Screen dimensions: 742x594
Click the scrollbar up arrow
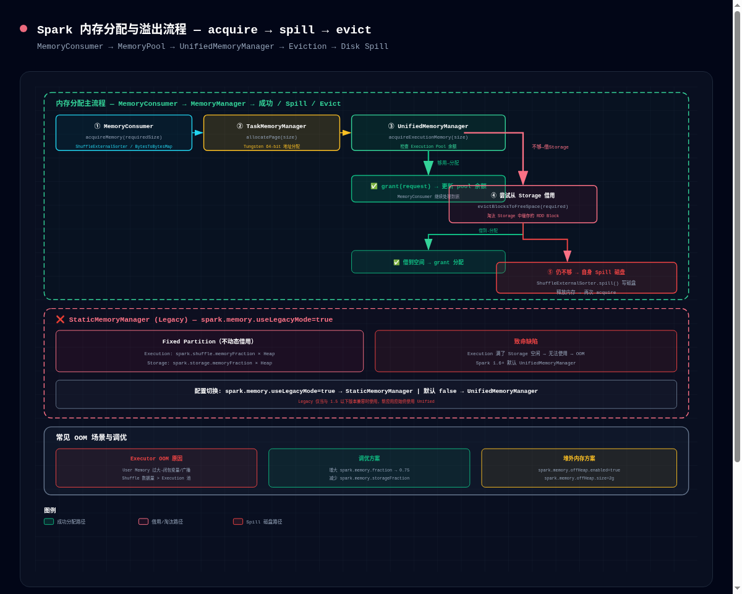coord(737,4)
